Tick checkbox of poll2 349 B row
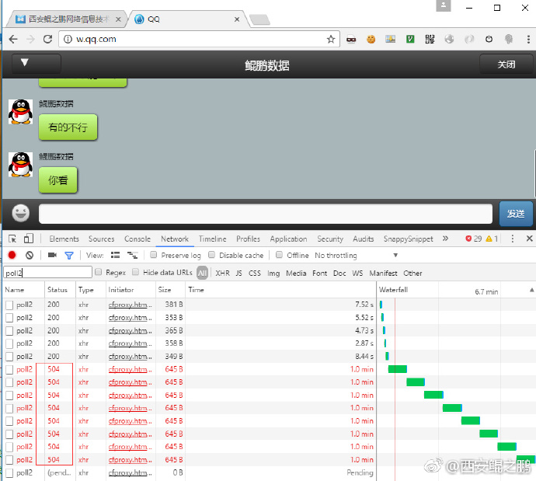 (9, 357)
